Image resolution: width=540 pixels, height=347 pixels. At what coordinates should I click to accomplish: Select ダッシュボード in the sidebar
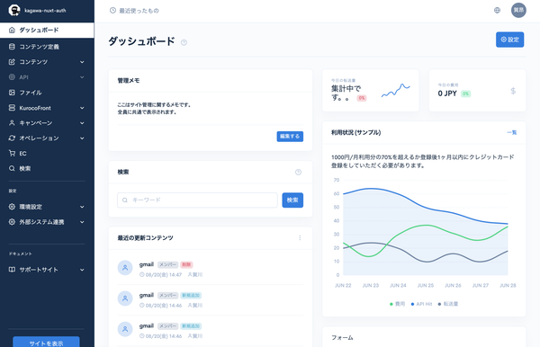[x=47, y=30]
